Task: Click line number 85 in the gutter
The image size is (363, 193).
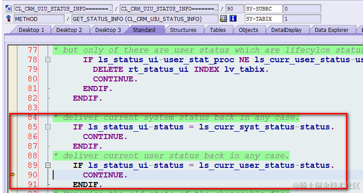Action: pyautogui.click(x=33, y=127)
